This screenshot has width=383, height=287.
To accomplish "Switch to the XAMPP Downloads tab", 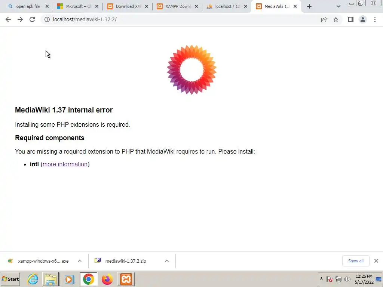I will pyautogui.click(x=174, y=7).
